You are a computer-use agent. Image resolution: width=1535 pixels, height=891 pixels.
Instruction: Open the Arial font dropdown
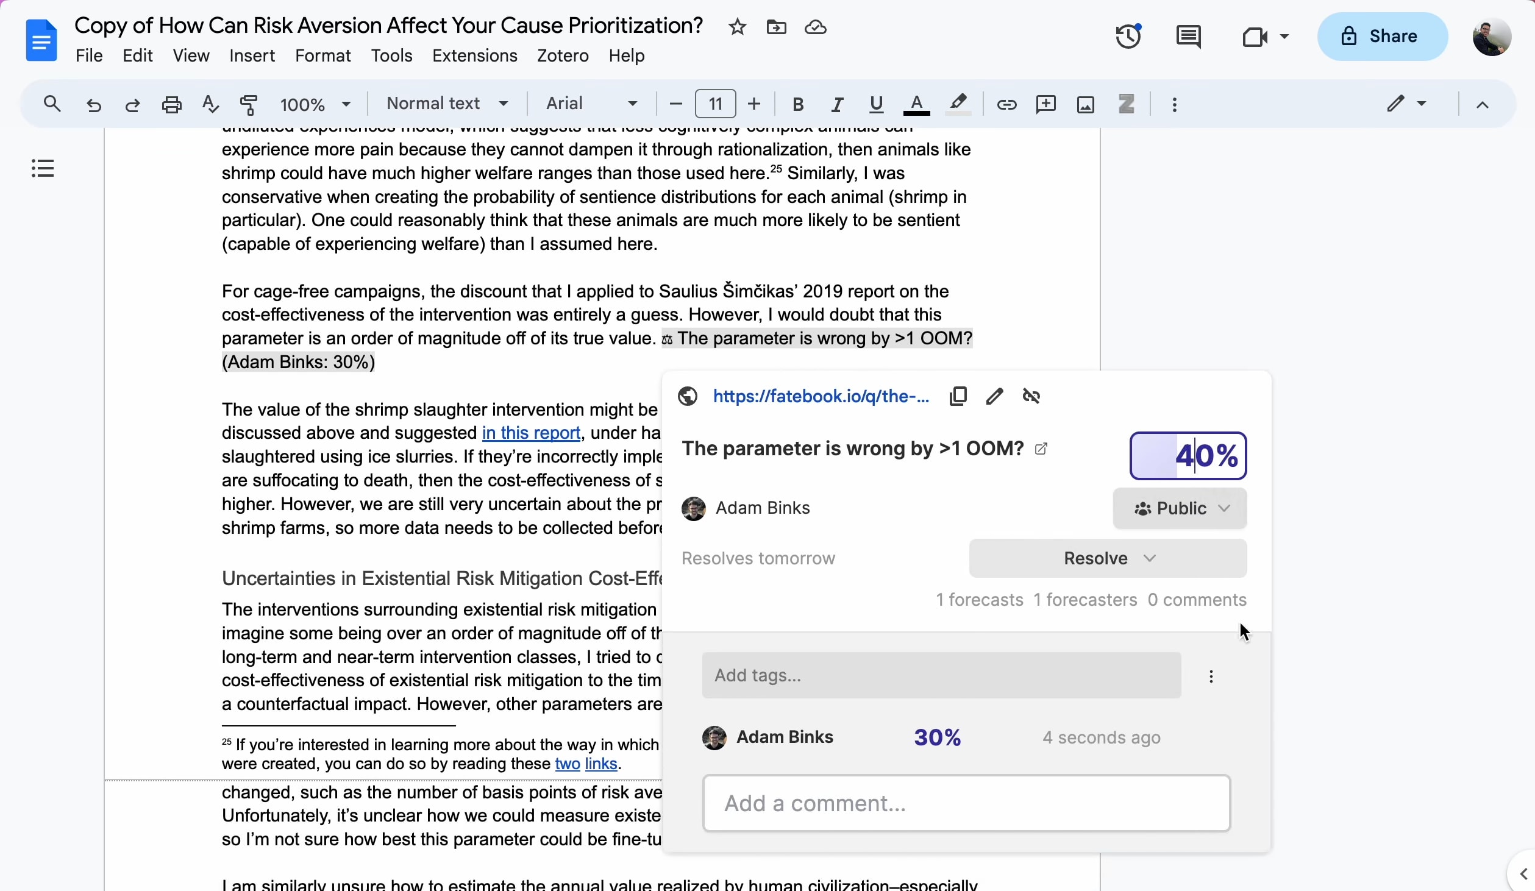pos(593,104)
